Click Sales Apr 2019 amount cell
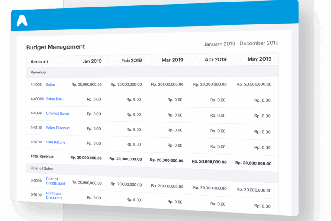 210,85
